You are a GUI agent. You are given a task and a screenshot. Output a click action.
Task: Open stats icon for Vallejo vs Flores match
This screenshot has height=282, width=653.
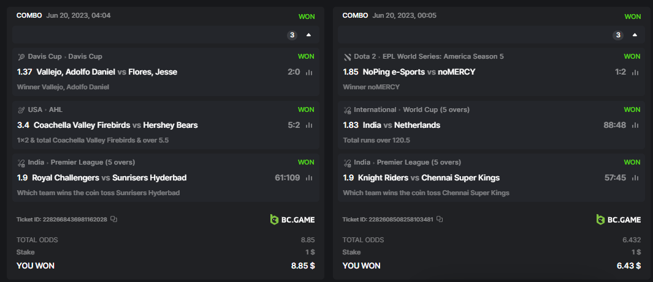tap(309, 72)
